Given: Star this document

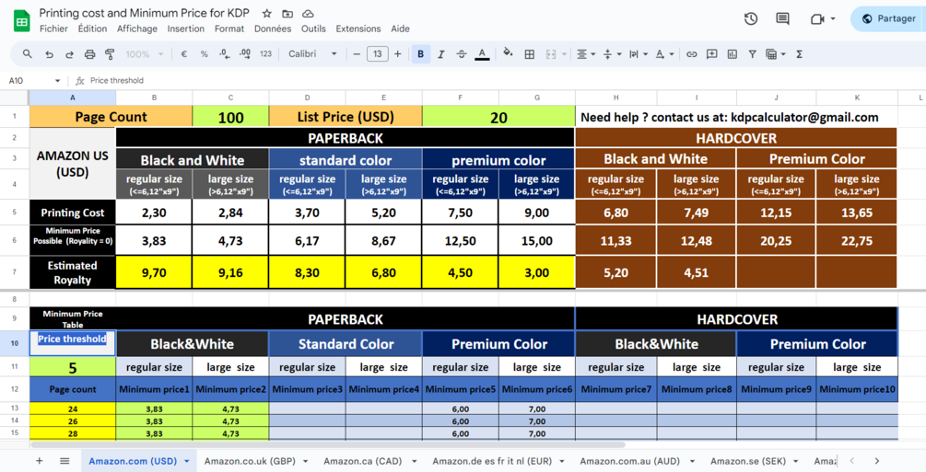Looking at the screenshot, I should click(267, 13).
